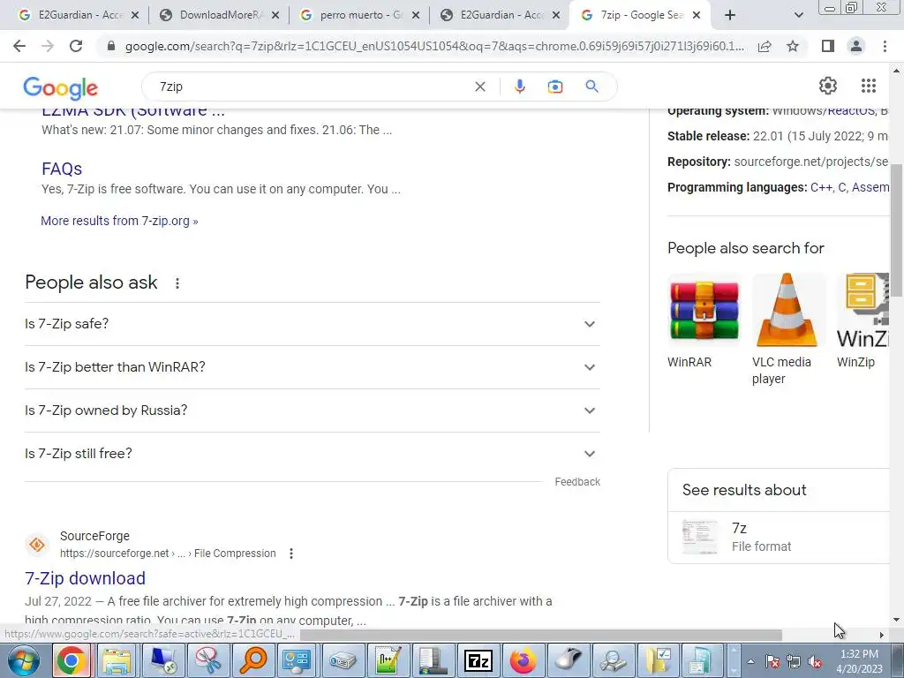Clear the 7zip search query

tap(479, 87)
